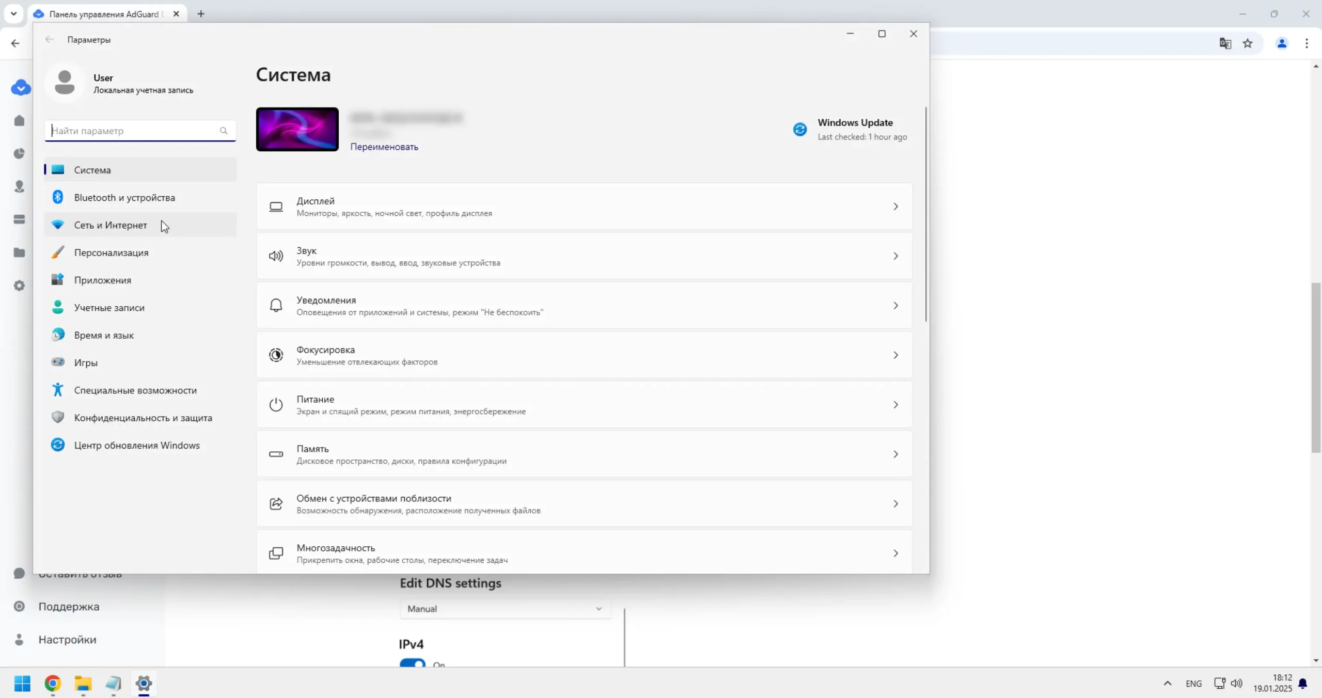This screenshot has width=1322, height=698.
Task: Click the Найти параметр search field
Action: pyautogui.click(x=134, y=131)
